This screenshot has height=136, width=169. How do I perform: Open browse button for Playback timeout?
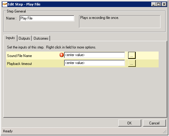pyautogui.click(x=132, y=63)
